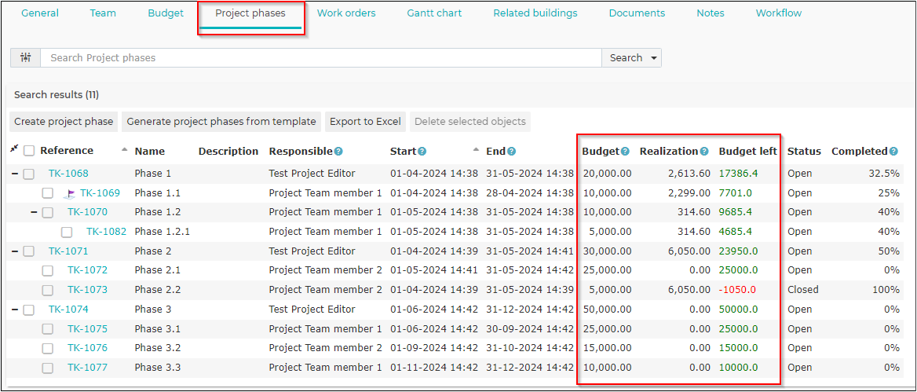Click the collapse-all arrows icon in header
This screenshot has width=917, height=392.
coord(15,150)
